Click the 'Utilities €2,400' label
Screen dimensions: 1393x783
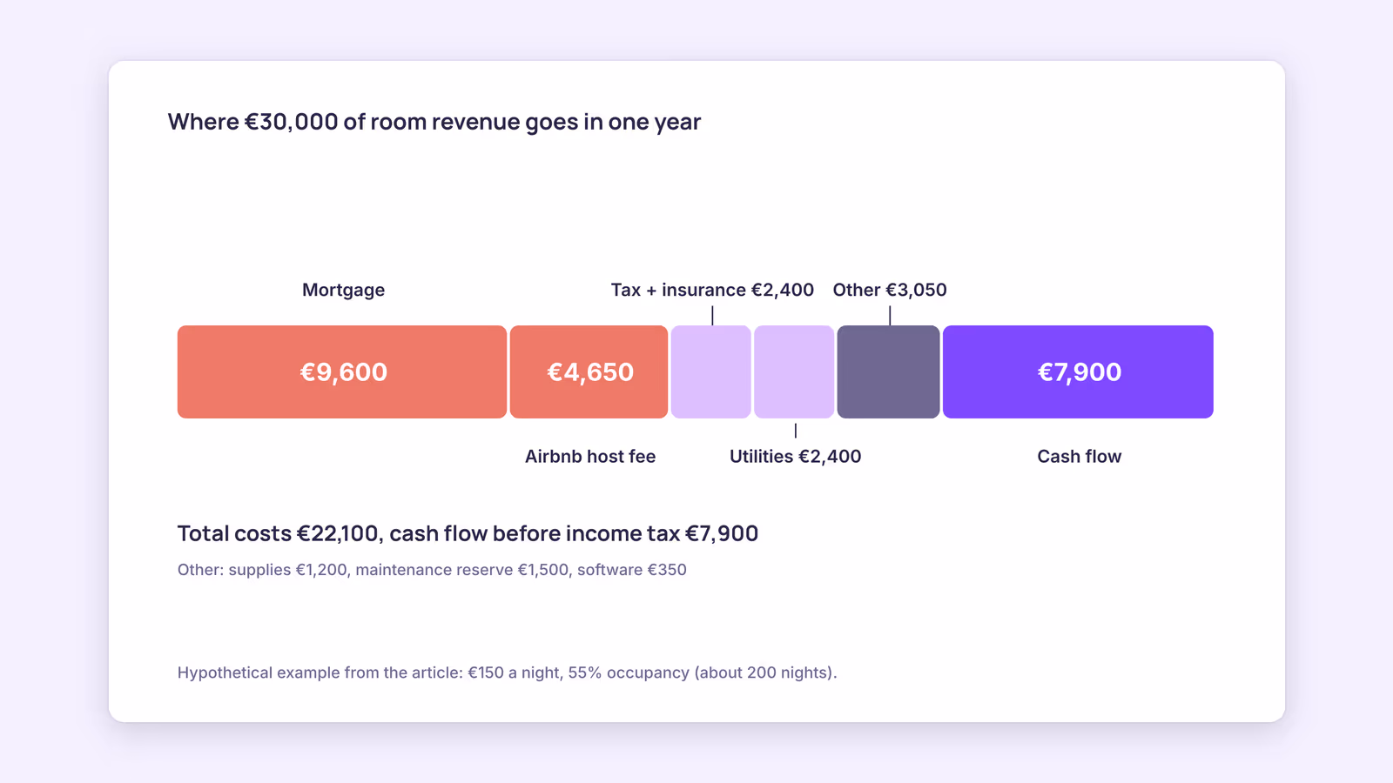795,456
